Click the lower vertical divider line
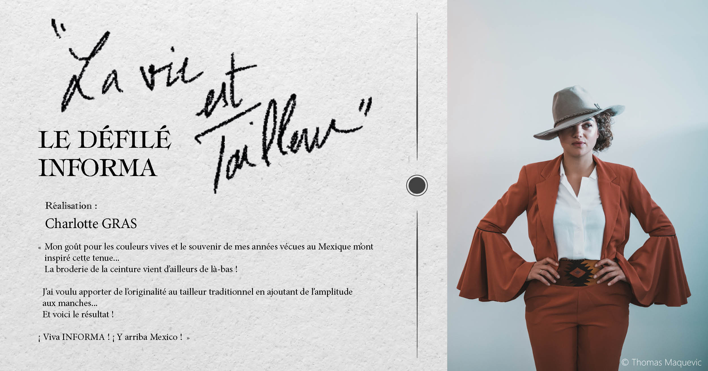This screenshot has width=708, height=371. tap(417, 284)
